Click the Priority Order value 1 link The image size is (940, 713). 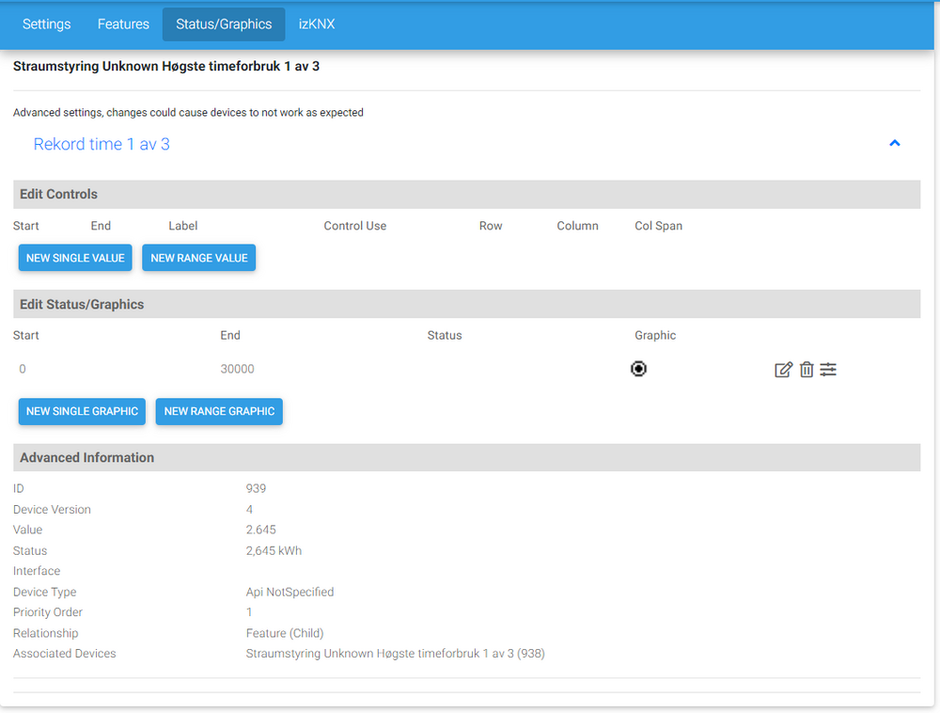click(249, 612)
